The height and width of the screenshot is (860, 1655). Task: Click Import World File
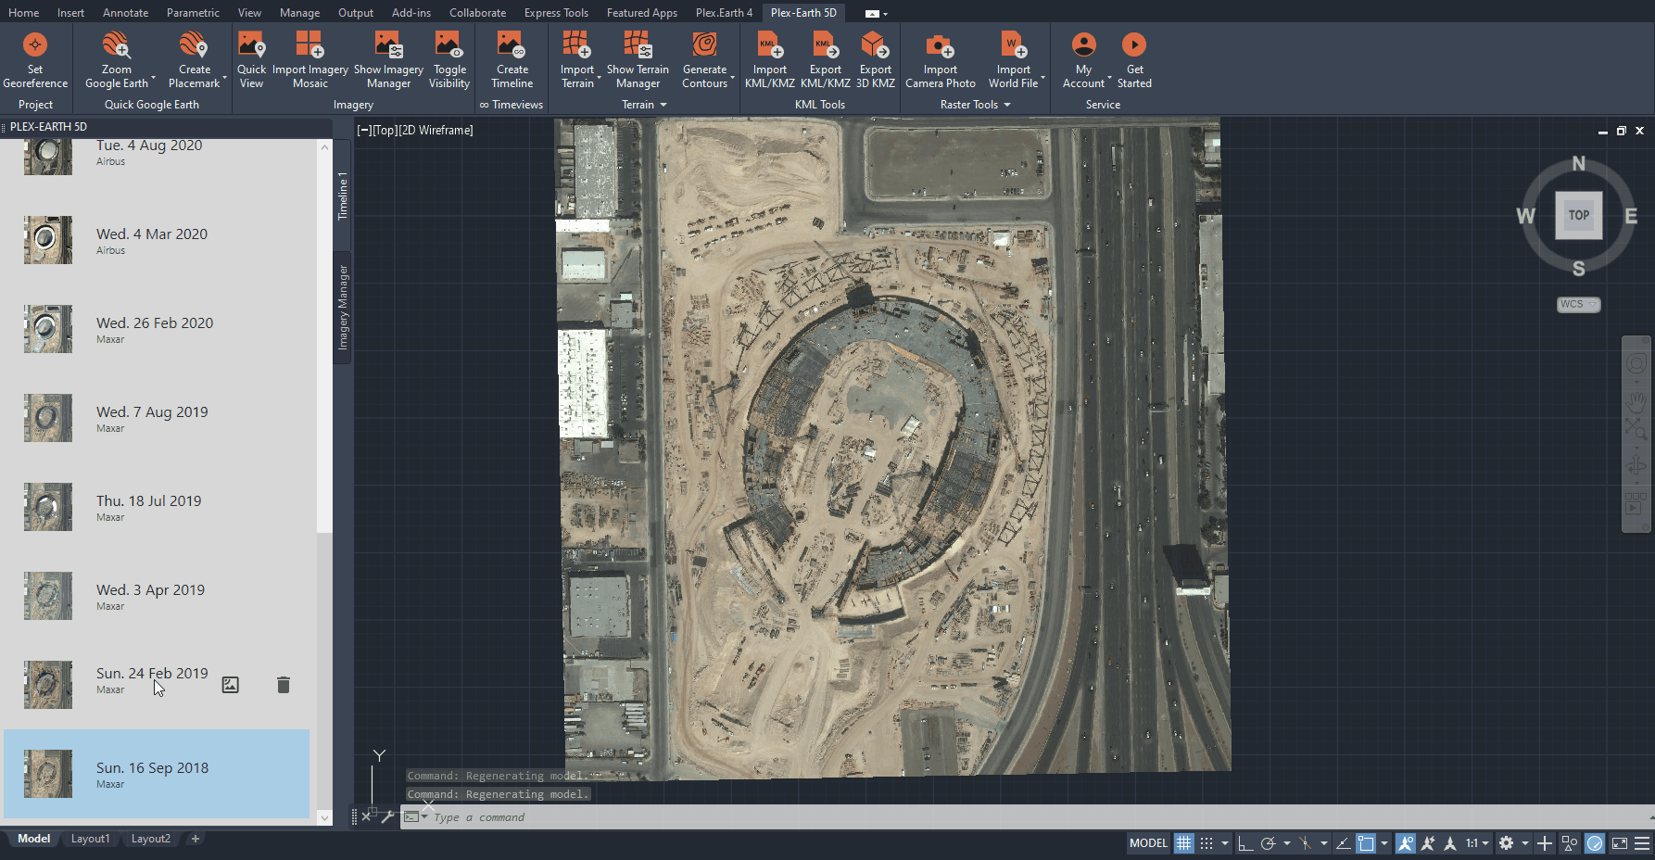tap(1013, 60)
